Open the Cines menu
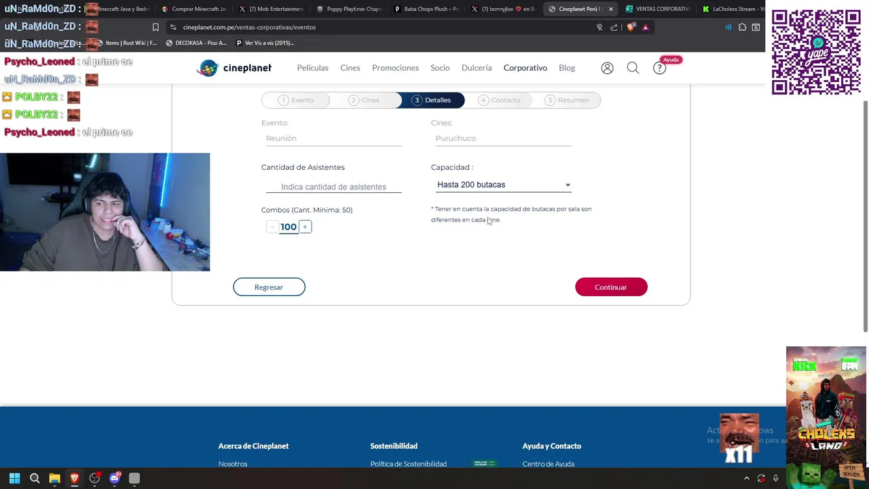 click(350, 68)
